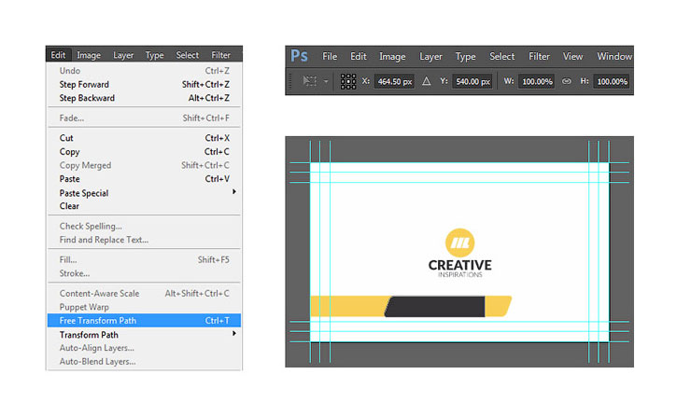Toggle the maintain aspect ratio link icon
The width and height of the screenshot is (677, 416).
[567, 81]
